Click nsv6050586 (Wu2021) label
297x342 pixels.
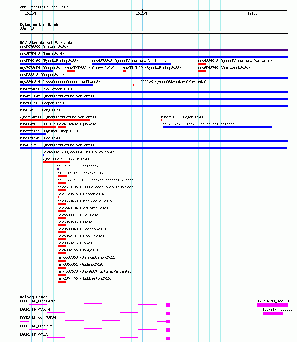(77, 222)
